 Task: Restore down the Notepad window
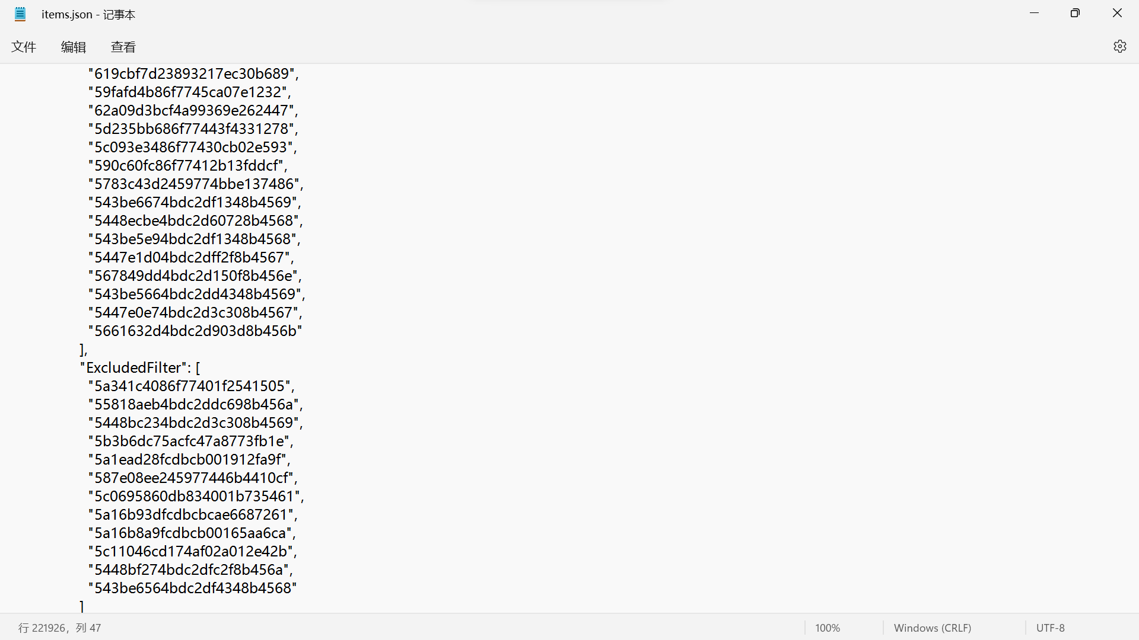pos(1075,13)
